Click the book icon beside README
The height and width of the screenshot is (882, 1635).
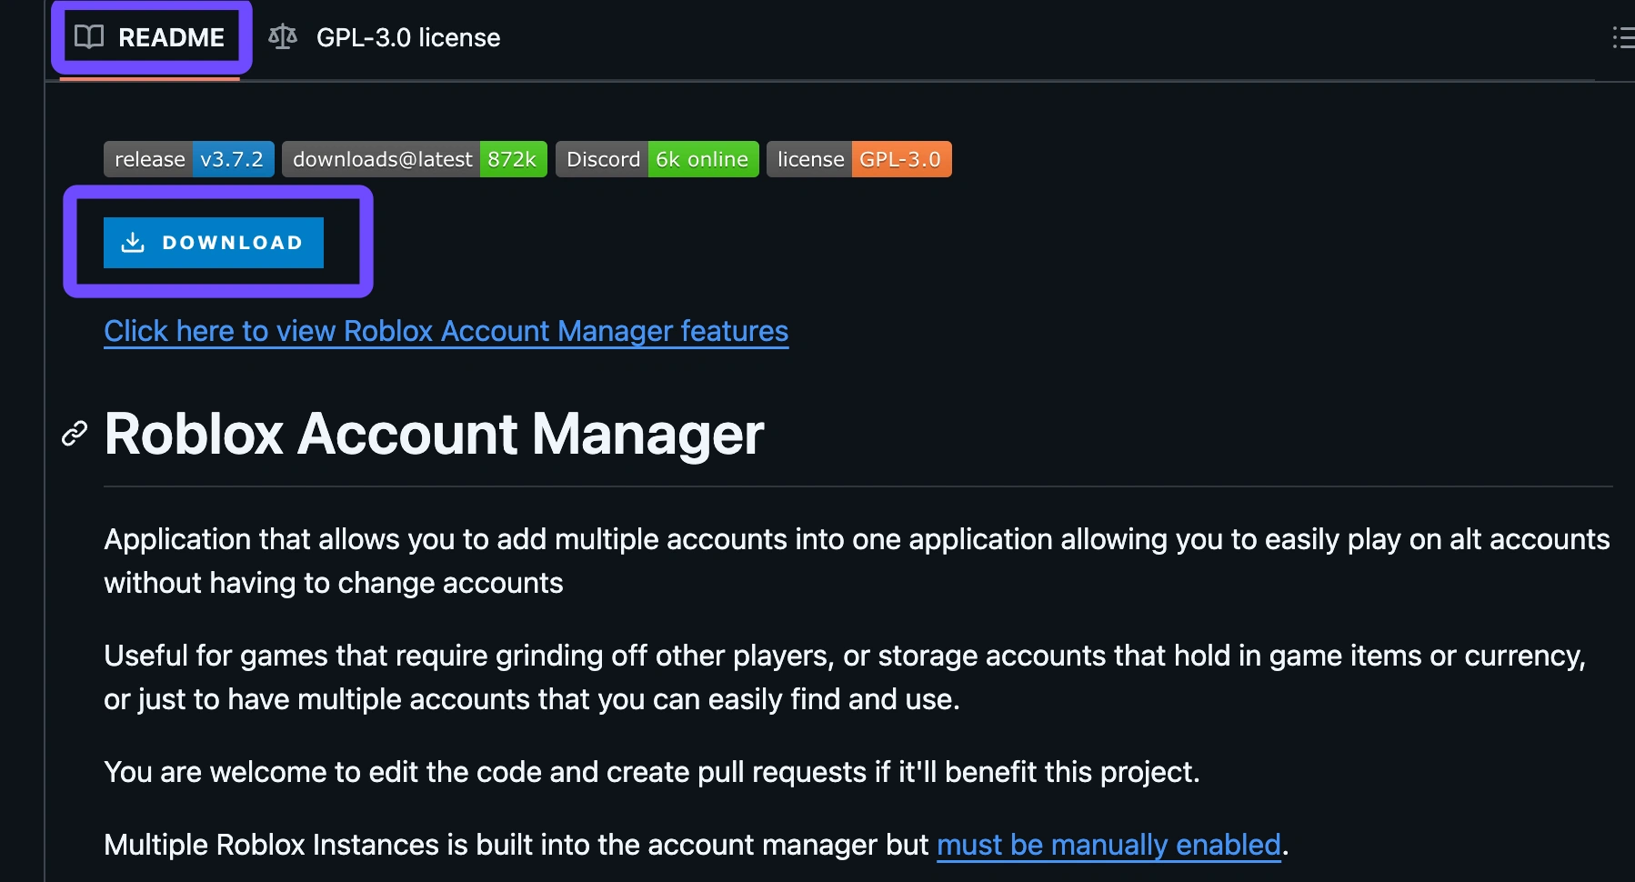pos(89,37)
